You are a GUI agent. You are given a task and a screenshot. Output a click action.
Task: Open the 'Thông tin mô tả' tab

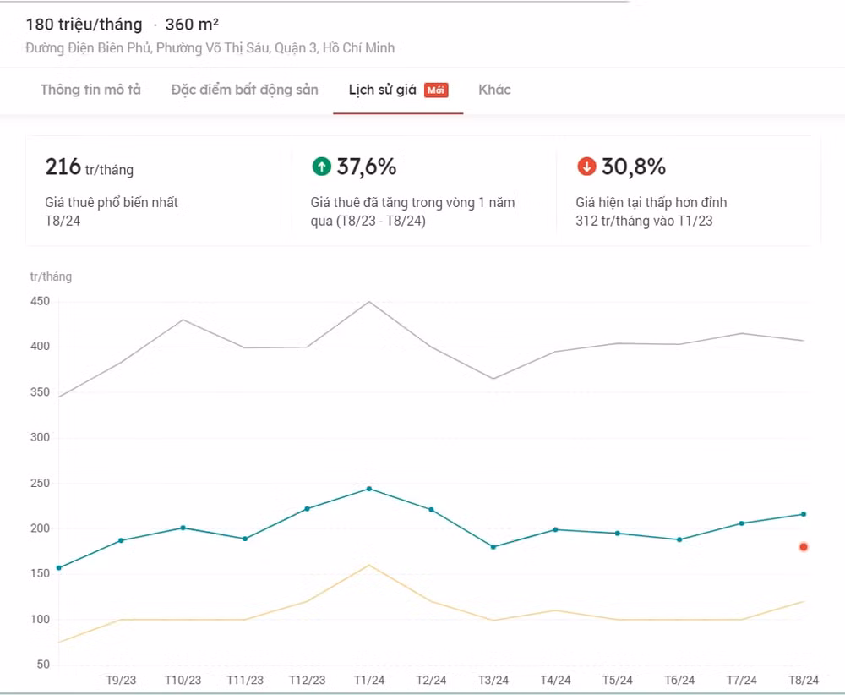click(x=90, y=90)
